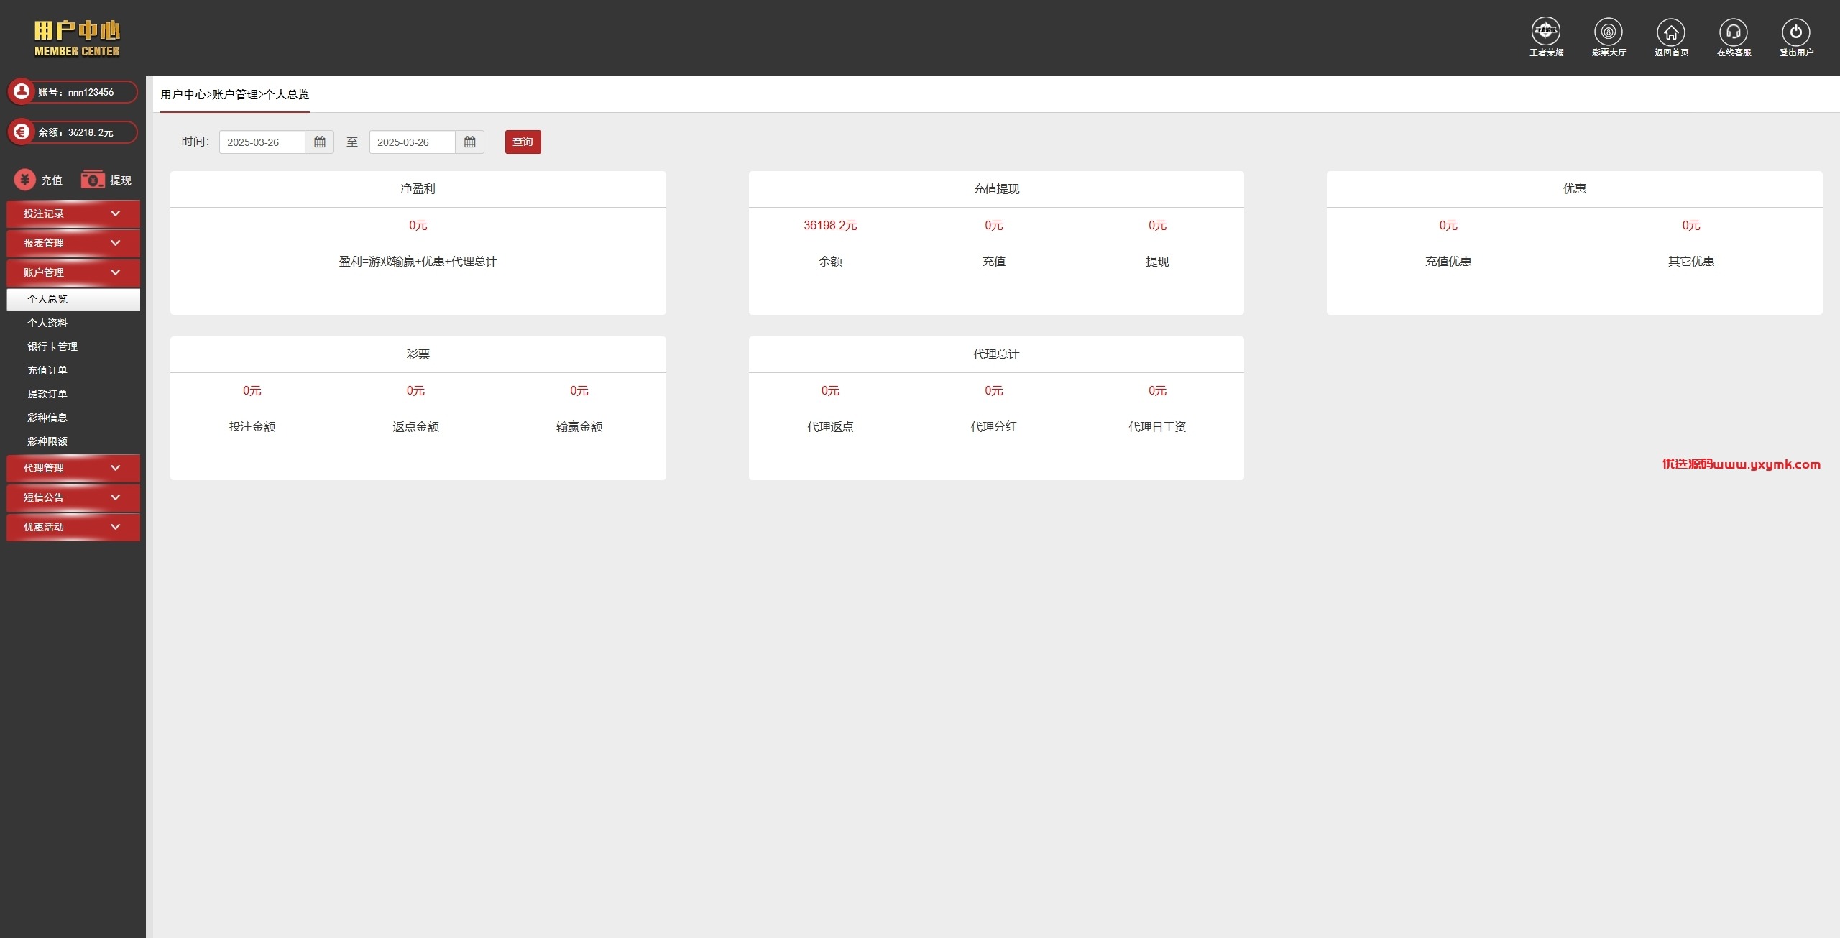Select 银行卡管理 in the sidebar

[52, 346]
